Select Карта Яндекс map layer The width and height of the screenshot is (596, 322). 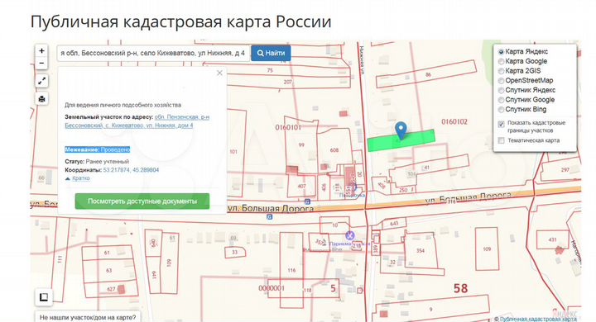[x=501, y=51]
